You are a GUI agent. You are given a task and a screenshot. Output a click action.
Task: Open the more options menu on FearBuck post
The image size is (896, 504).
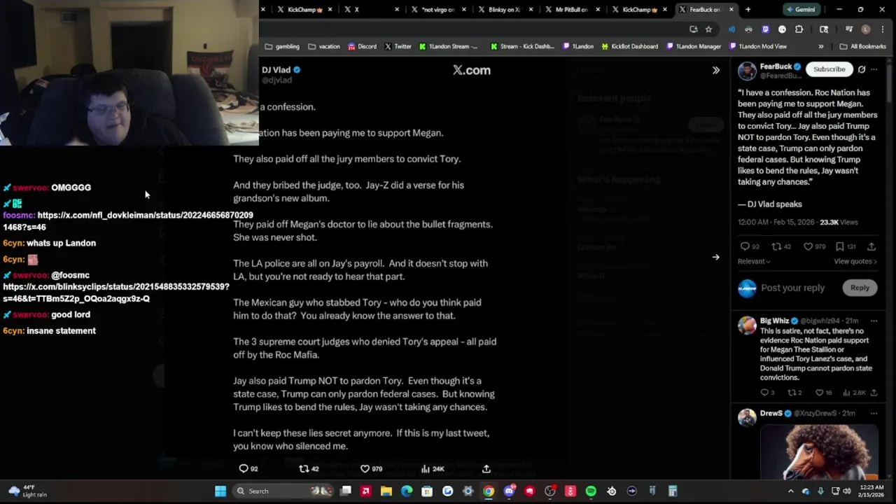(874, 69)
